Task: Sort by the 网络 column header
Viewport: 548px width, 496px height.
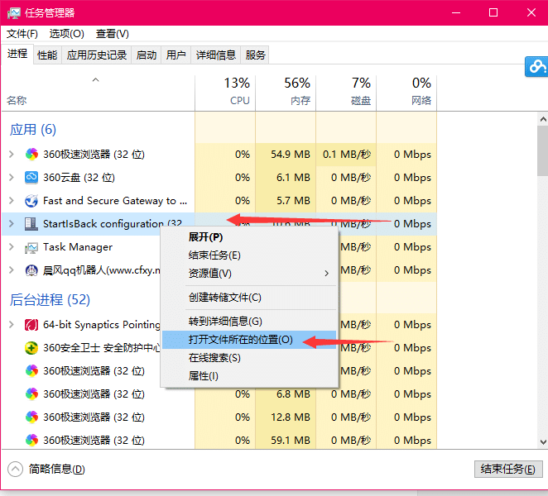Action: [406, 92]
